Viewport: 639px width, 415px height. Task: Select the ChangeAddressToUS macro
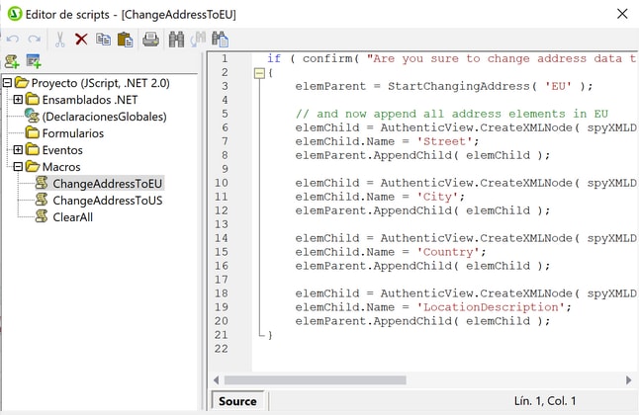(x=107, y=201)
